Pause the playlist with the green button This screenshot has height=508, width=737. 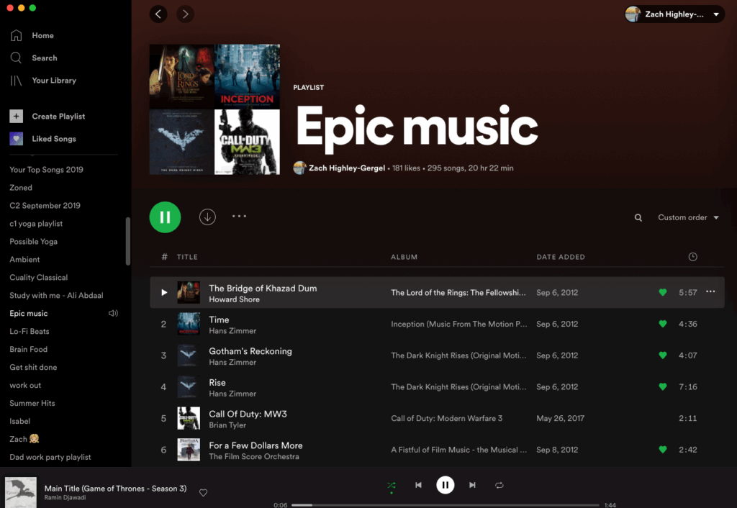pos(165,217)
